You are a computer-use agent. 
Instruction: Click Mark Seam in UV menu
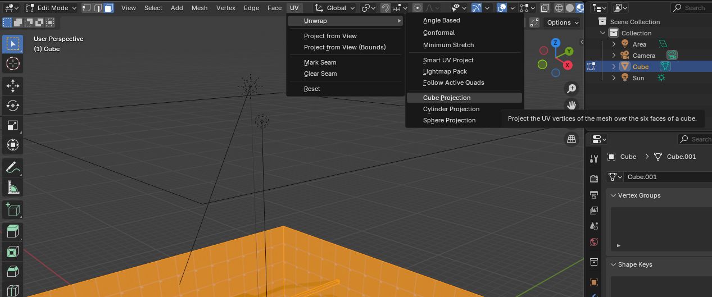[320, 62]
